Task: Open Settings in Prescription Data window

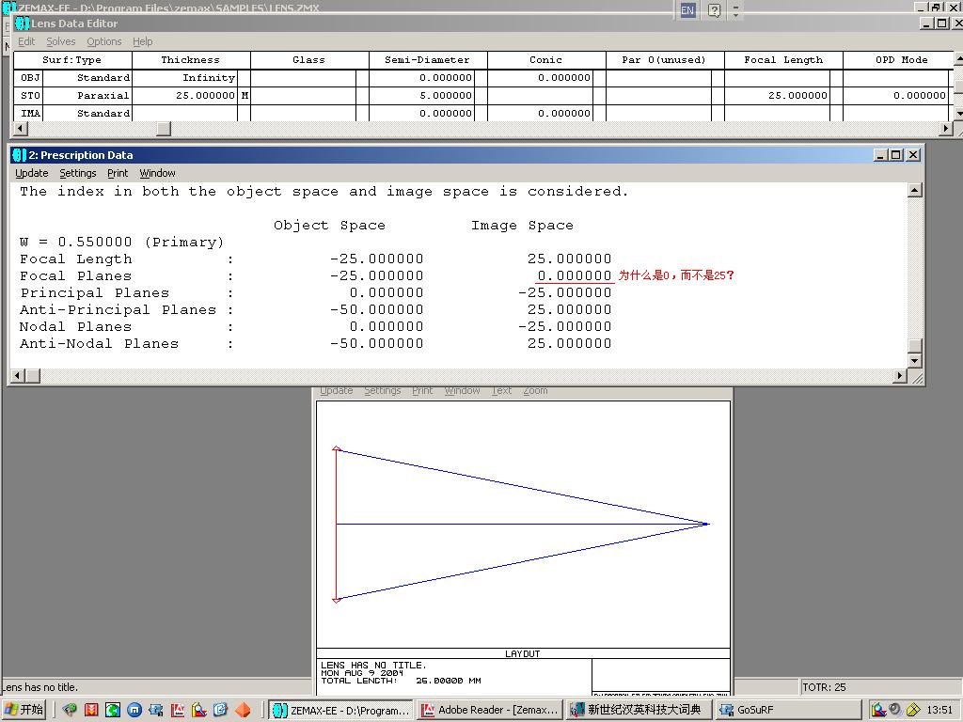Action: (77, 173)
